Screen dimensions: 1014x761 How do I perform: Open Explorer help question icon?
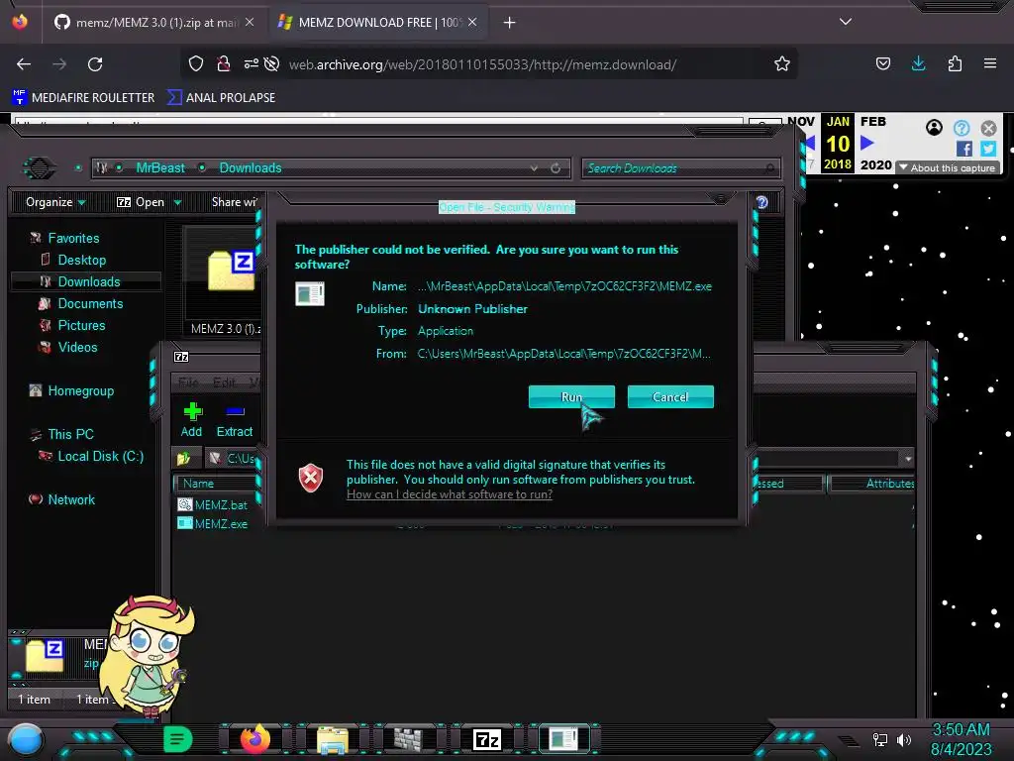pos(761,202)
